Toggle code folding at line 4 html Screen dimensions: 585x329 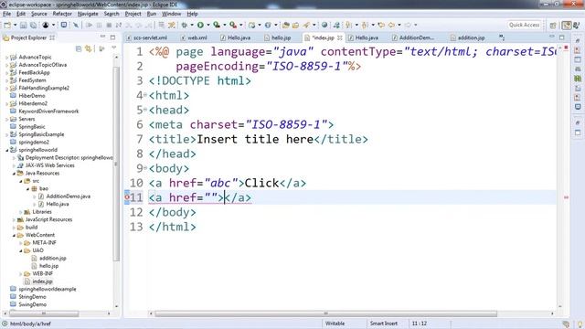coord(145,95)
